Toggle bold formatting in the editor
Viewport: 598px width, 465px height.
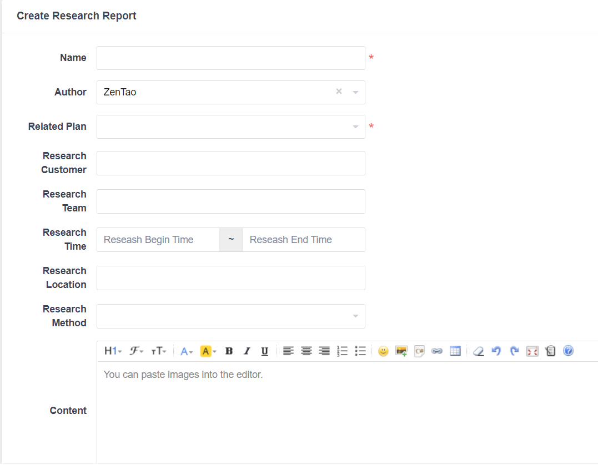point(229,351)
